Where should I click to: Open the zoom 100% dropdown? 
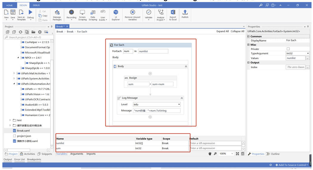pyautogui.click(x=232, y=154)
